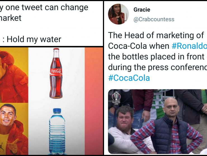The image size is (207, 156).
Task: Click the 'The Head of marketing of' text
Action: click(156, 35)
